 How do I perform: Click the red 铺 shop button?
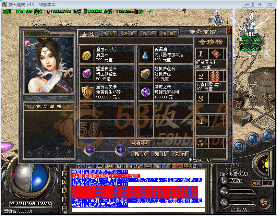point(264,203)
